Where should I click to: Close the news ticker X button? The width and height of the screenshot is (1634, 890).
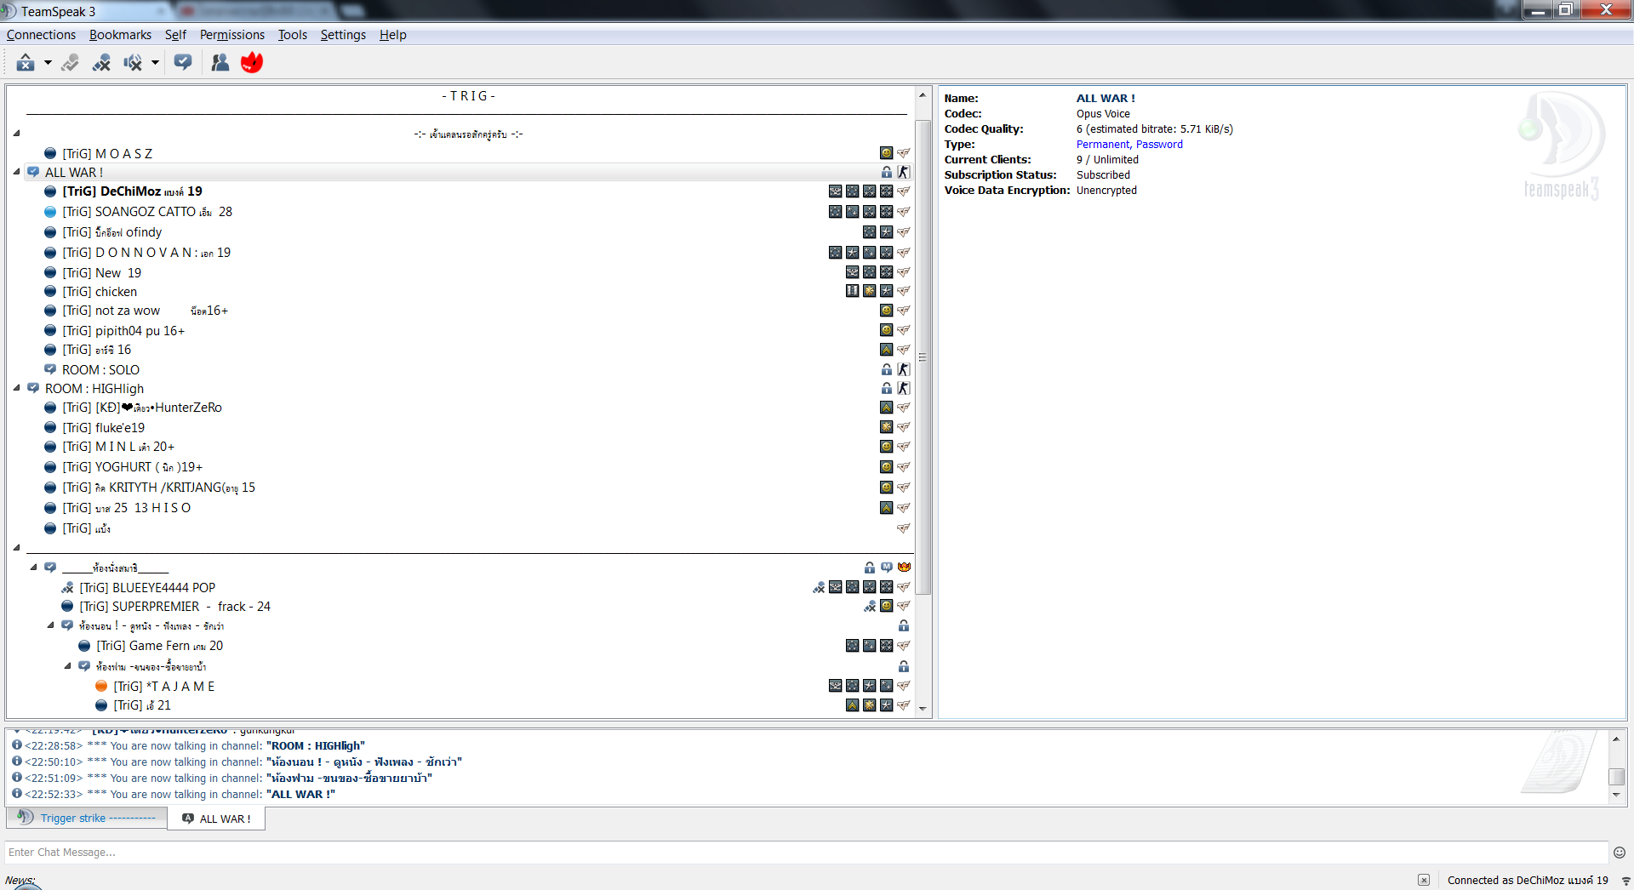(1424, 880)
